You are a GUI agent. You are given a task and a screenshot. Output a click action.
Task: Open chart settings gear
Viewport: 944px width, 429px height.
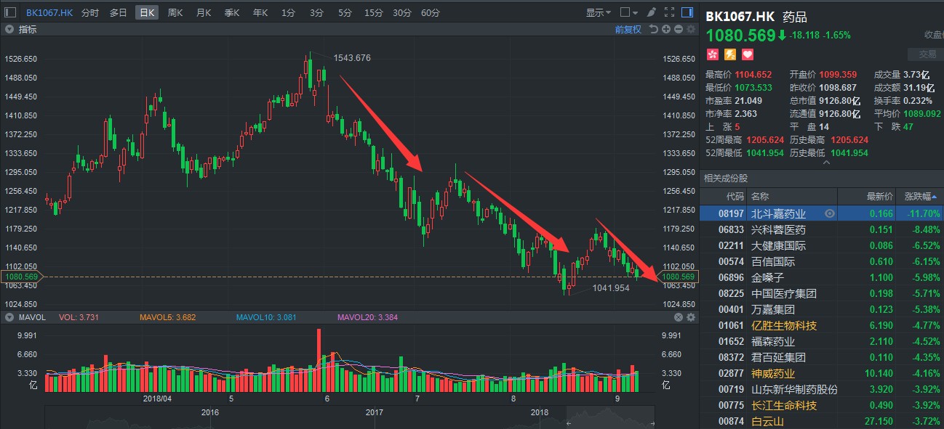(x=690, y=29)
